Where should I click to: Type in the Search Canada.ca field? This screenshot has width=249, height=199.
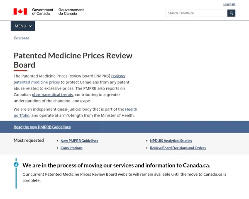[196, 13]
